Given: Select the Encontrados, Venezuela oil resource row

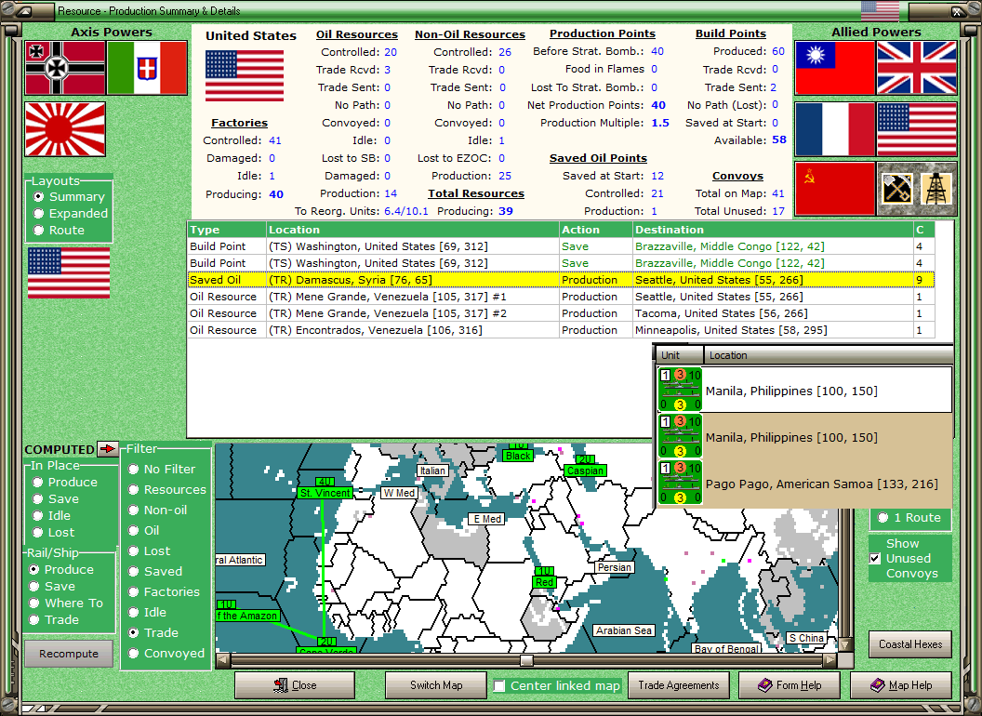Looking at the screenshot, I should click(561, 330).
